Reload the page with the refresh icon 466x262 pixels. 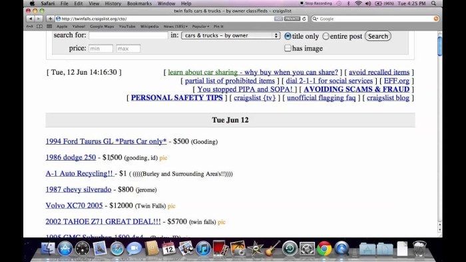point(304,19)
